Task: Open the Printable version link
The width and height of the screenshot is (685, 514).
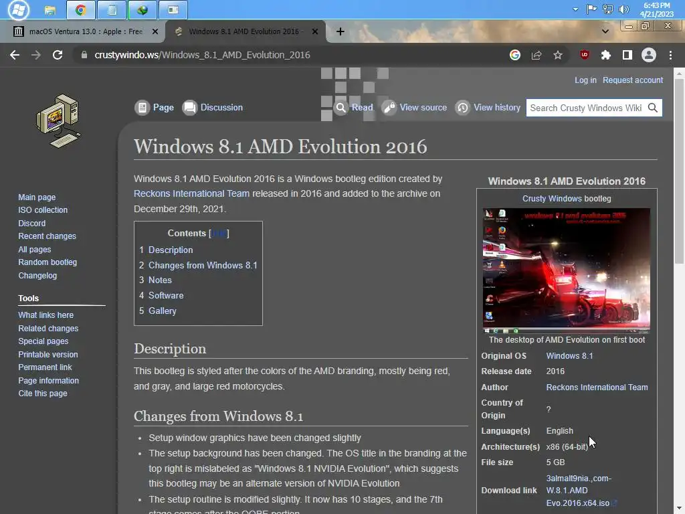Action: pos(48,355)
